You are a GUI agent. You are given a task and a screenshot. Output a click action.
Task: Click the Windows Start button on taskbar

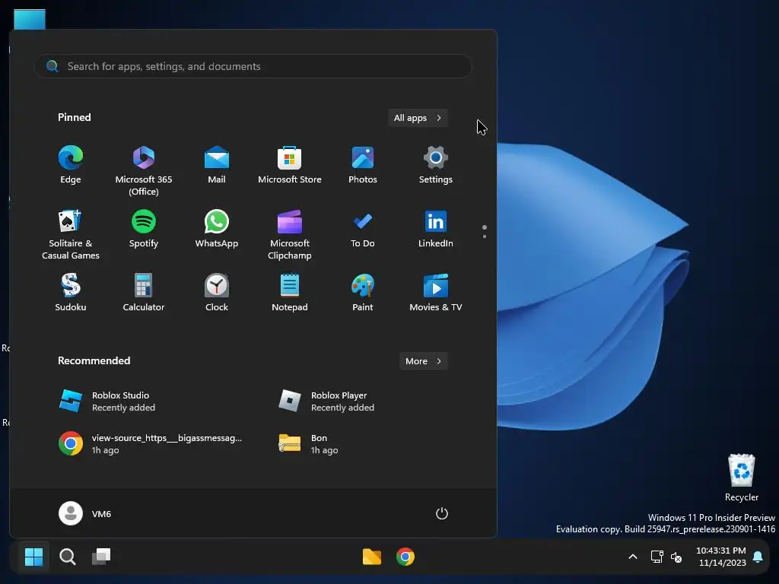[x=33, y=557]
